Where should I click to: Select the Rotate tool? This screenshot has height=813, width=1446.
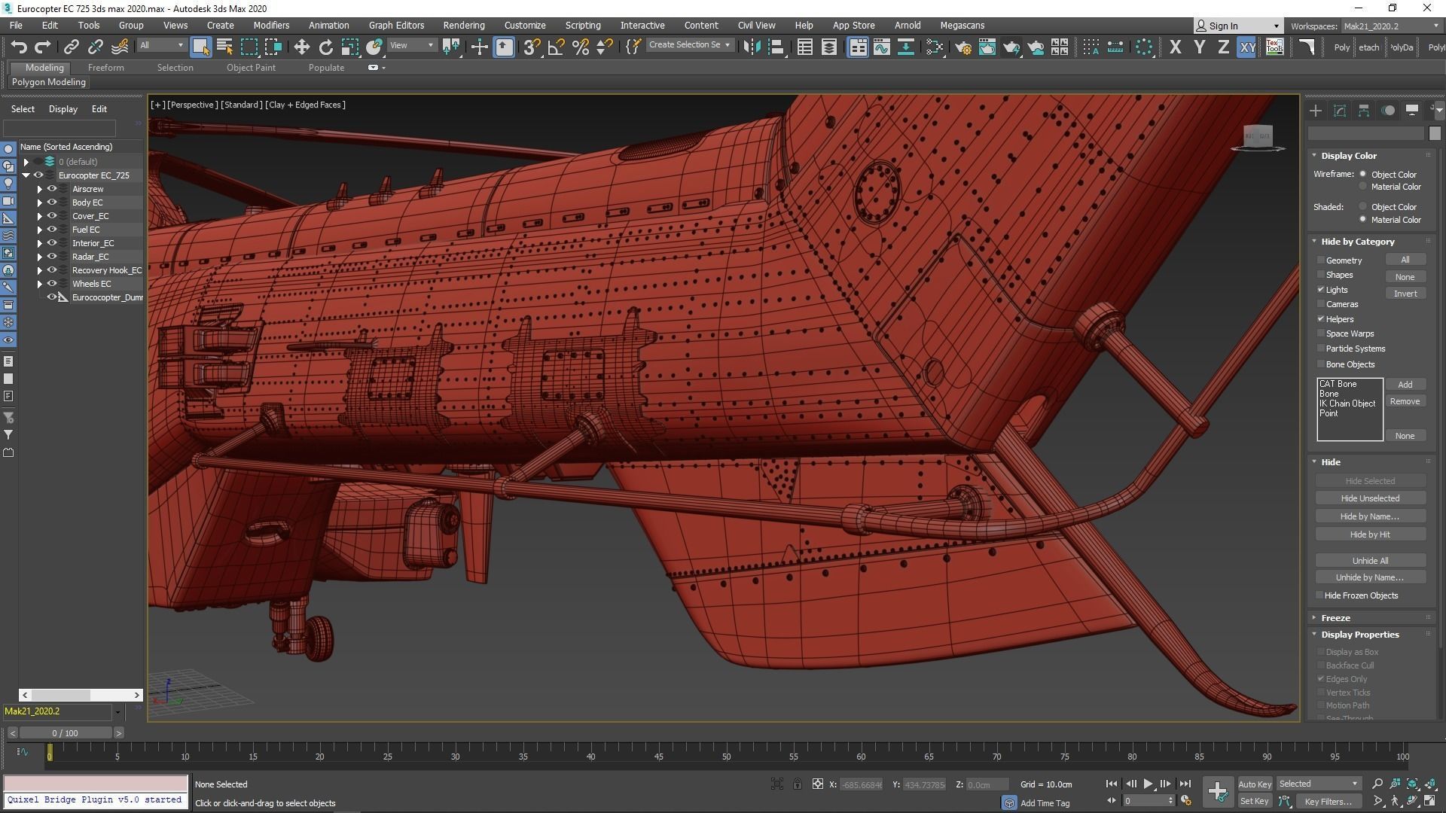(x=325, y=47)
